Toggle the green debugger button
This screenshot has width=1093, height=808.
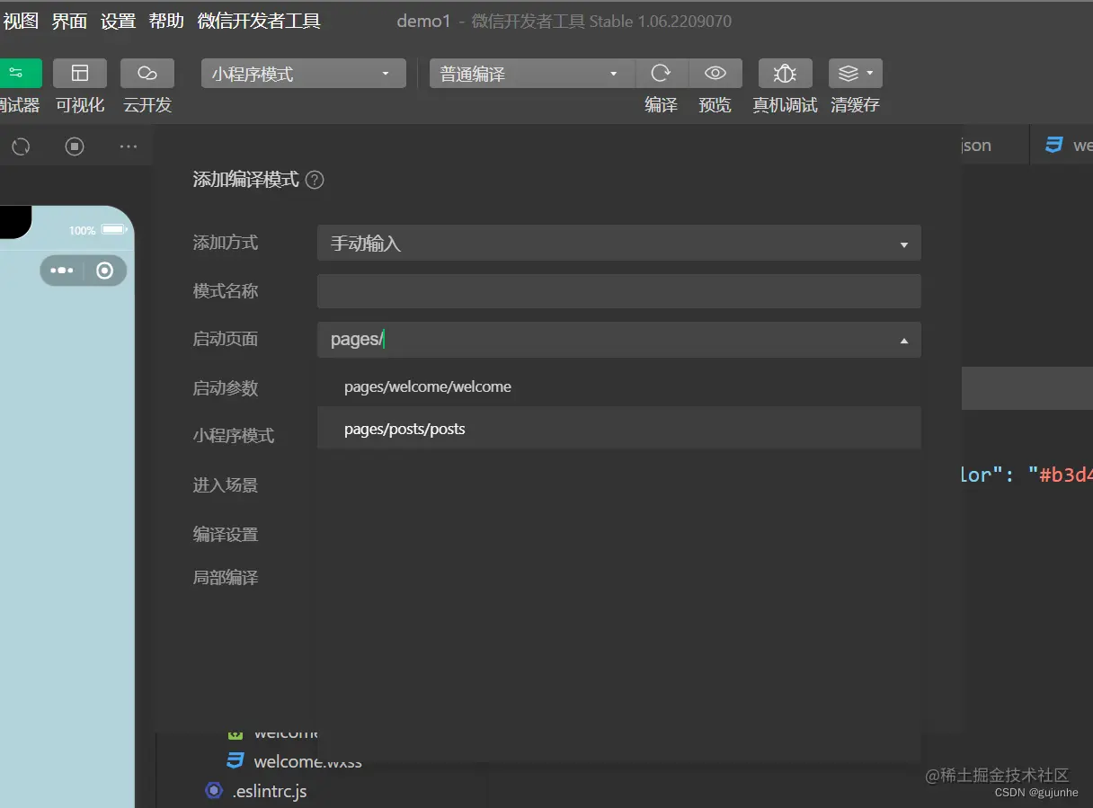pyautogui.click(x=20, y=74)
